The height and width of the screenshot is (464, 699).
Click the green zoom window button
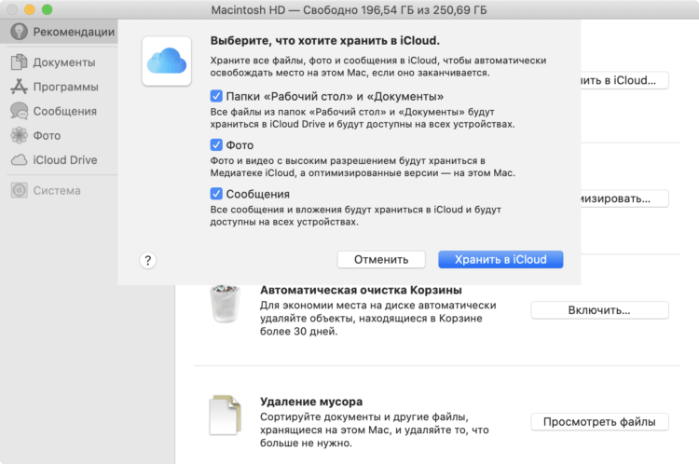47,9
